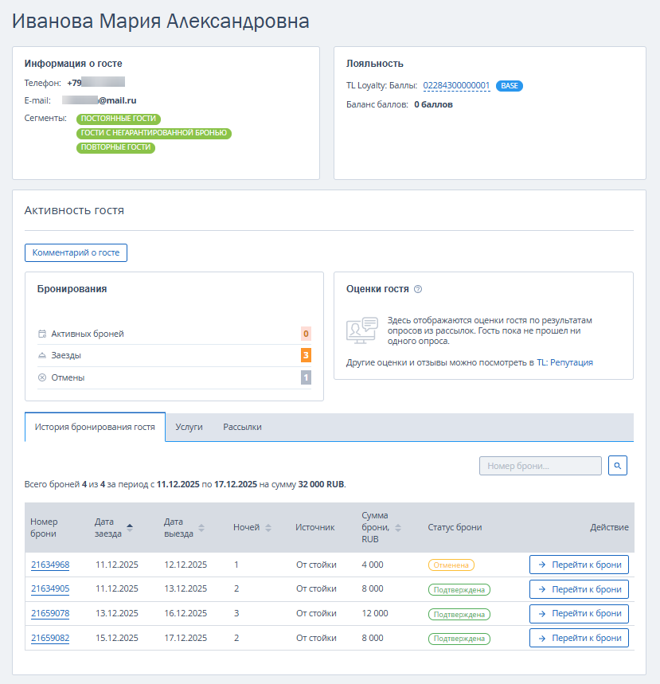
Task: Click the help icon beside Оценки гостя
Action: [x=418, y=290]
